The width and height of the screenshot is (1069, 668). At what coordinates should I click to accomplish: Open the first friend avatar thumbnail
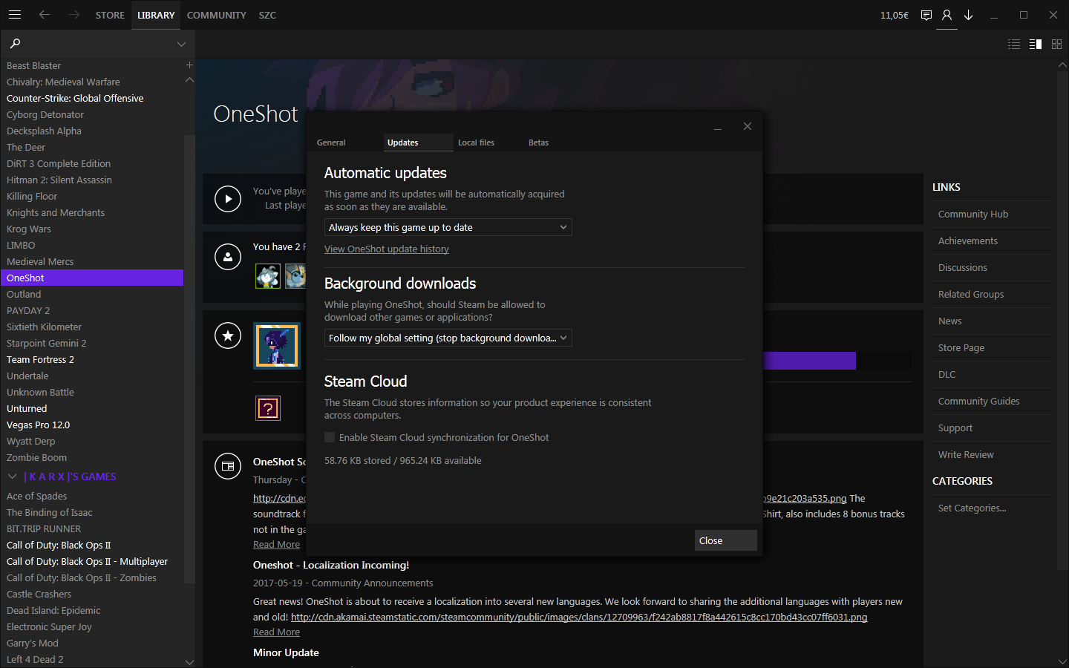[x=268, y=276]
